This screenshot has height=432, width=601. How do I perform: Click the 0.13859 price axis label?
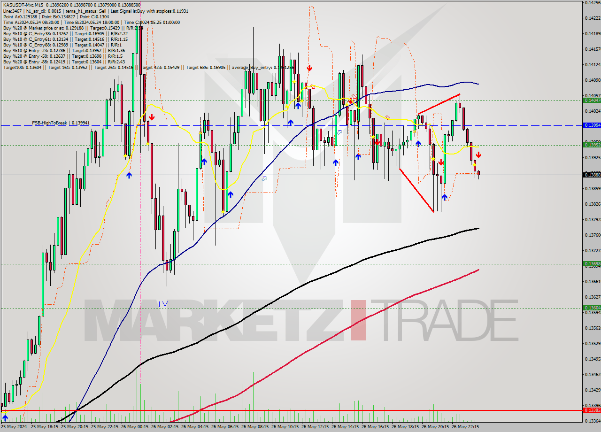click(x=593, y=189)
